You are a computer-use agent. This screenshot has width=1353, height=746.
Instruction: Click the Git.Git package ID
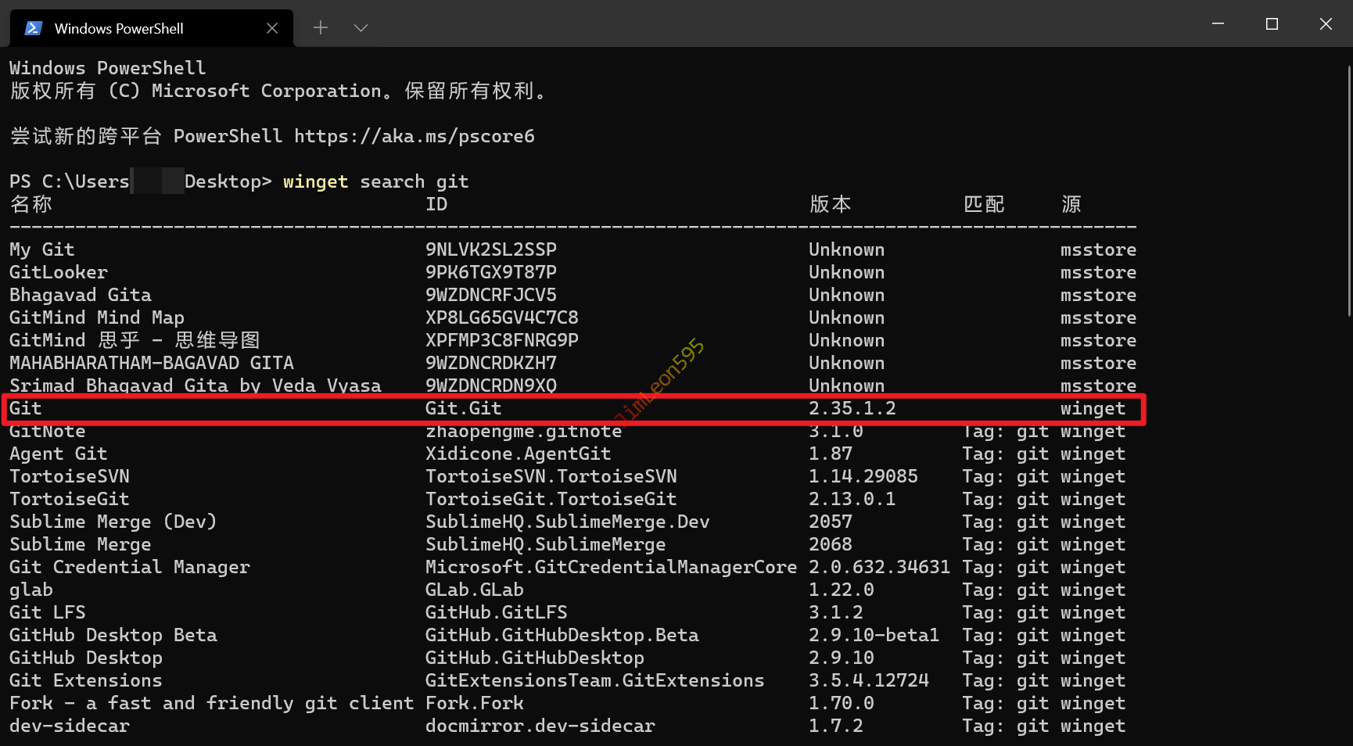point(463,409)
